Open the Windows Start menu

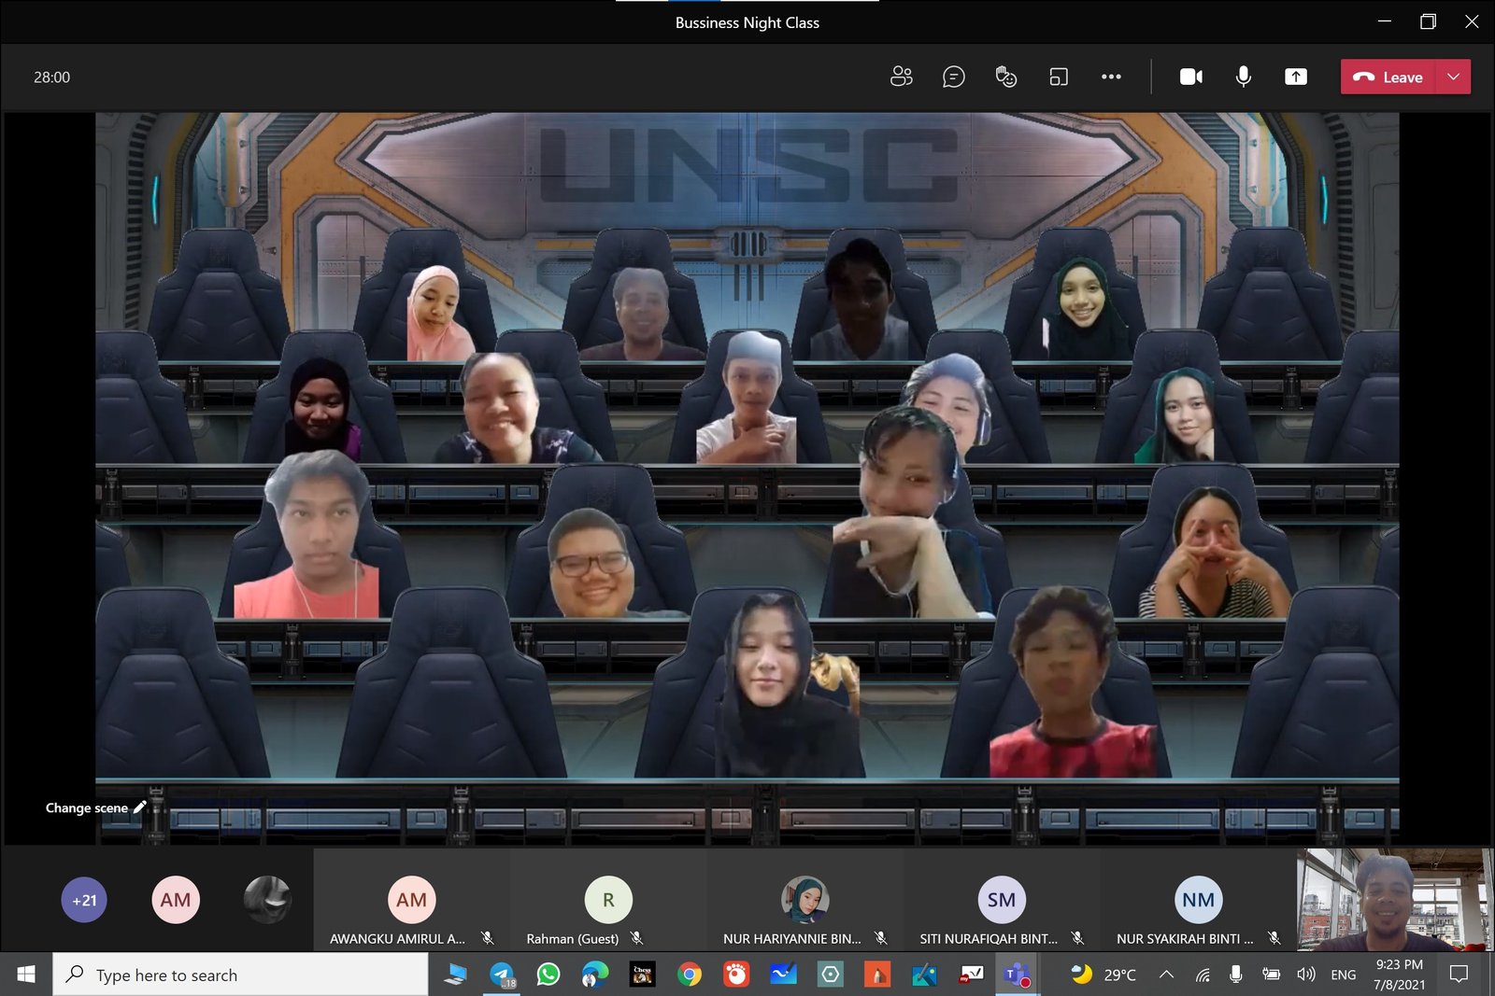click(x=26, y=975)
